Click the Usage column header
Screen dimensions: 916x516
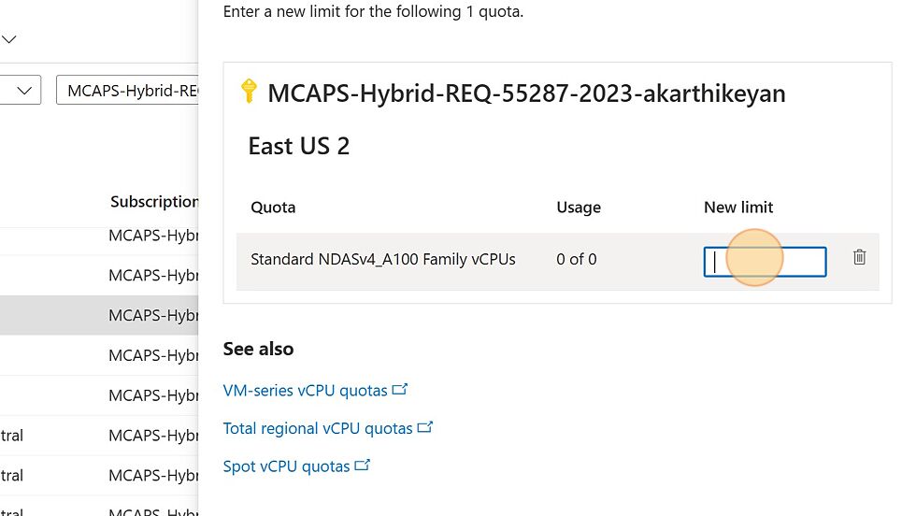579,208
